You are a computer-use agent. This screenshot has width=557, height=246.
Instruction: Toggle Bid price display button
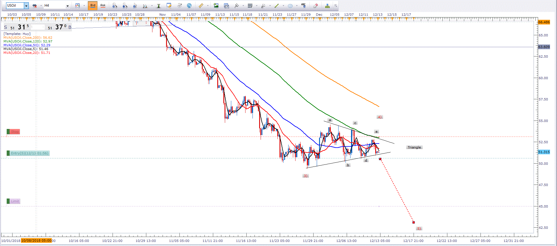click(93, 6)
